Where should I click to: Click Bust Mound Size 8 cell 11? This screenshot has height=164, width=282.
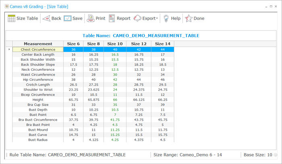click(93, 130)
